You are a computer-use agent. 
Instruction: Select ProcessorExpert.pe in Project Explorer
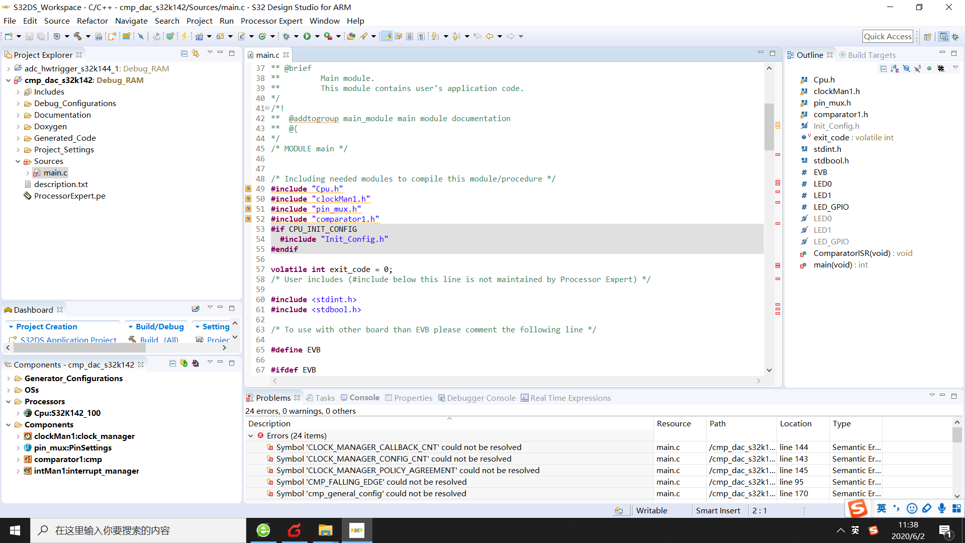tap(69, 196)
